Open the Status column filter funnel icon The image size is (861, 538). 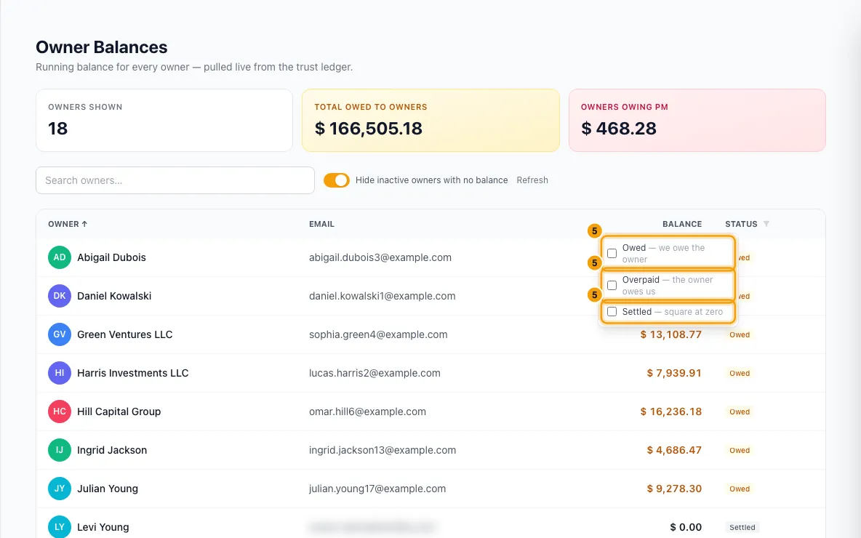coord(766,224)
